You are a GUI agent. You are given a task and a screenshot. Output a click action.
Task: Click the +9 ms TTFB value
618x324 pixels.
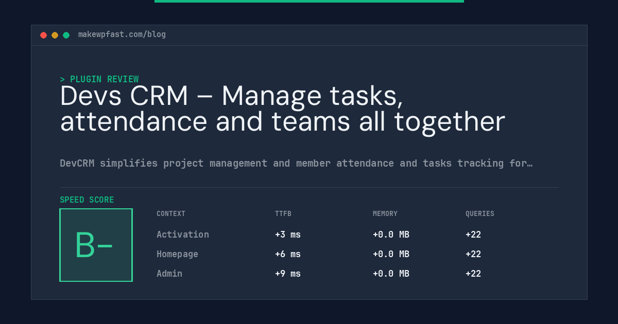[288, 274]
